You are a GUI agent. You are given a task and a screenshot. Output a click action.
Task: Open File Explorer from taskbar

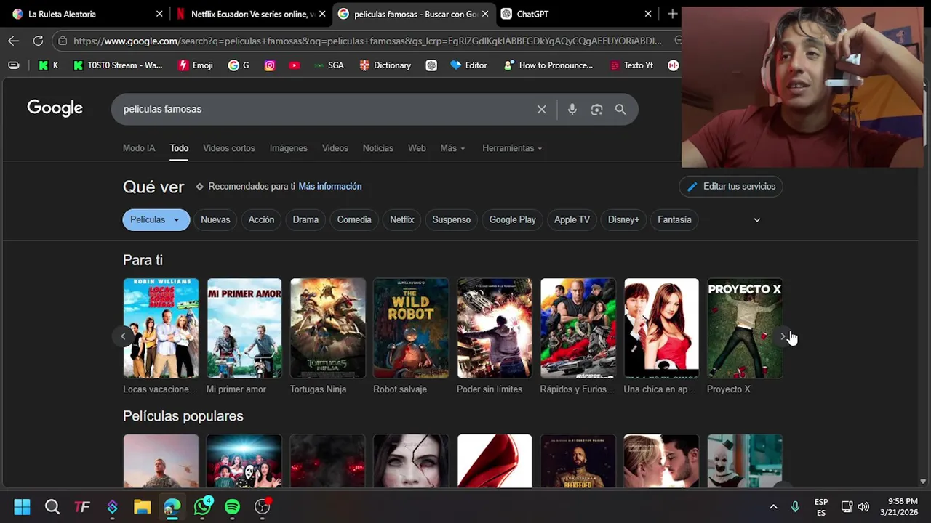click(x=142, y=506)
